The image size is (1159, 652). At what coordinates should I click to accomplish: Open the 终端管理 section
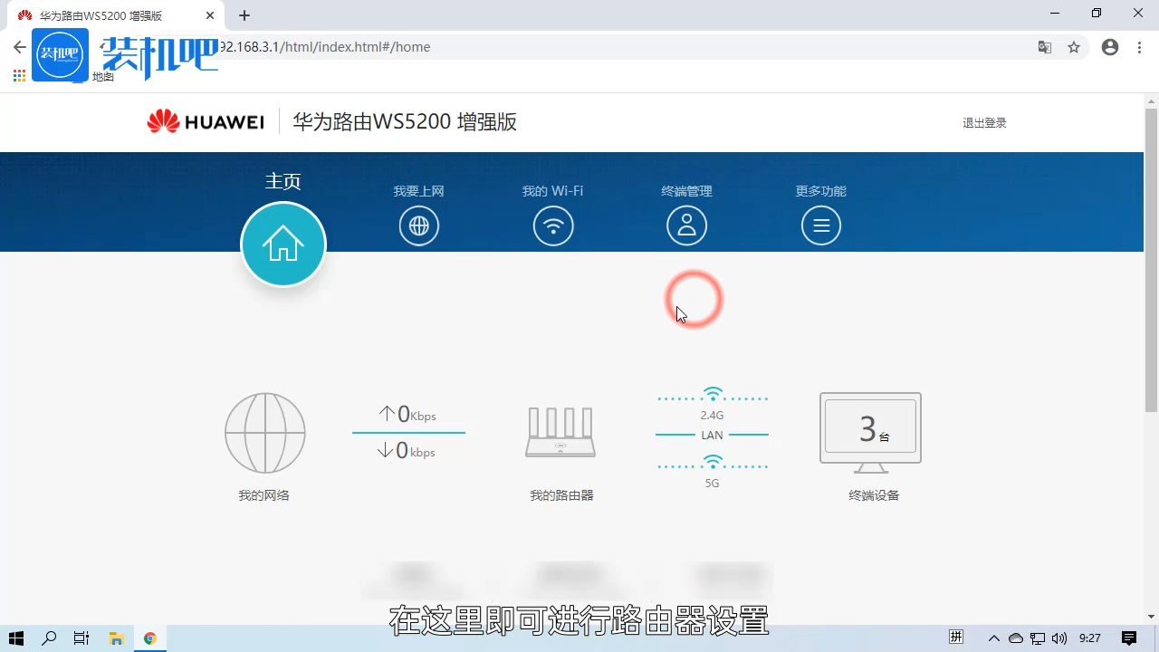click(x=686, y=225)
